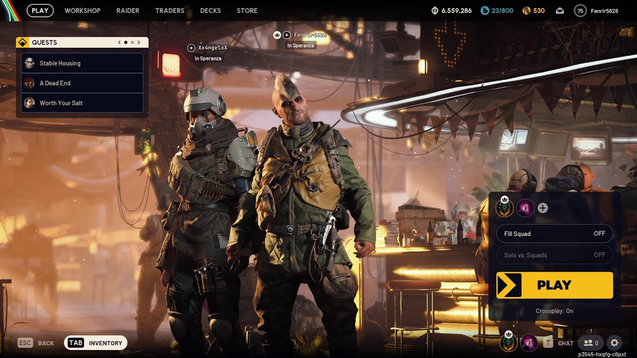
Task: Click the T key chat icon
Action: click(548, 343)
